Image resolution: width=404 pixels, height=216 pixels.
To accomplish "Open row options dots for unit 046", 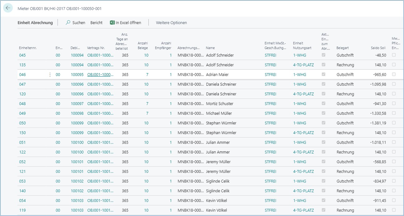I will click(50, 75).
